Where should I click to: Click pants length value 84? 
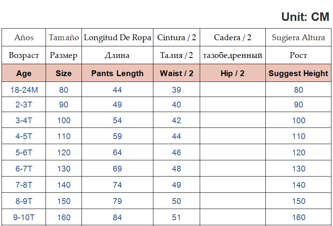117,218
